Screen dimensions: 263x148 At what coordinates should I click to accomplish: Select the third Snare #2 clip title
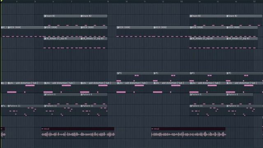196,16
